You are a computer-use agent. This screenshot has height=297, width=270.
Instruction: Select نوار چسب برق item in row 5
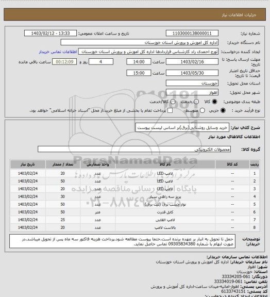[x=165, y=205]
